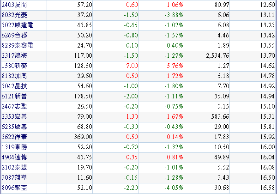Open stock link 4904遠傳
Image resolution: width=277 pixels, height=194 pixels.
[14, 157]
